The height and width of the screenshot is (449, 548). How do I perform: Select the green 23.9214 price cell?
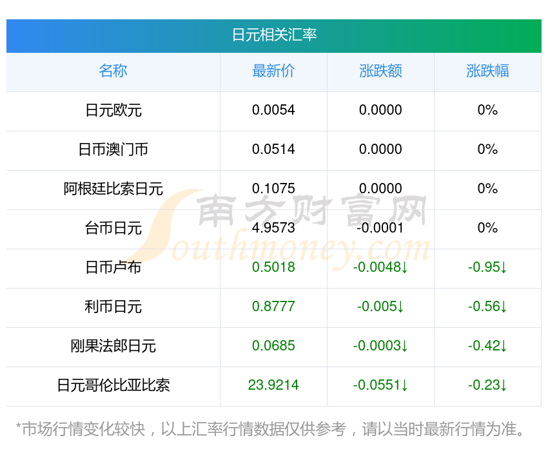coord(273,385)
